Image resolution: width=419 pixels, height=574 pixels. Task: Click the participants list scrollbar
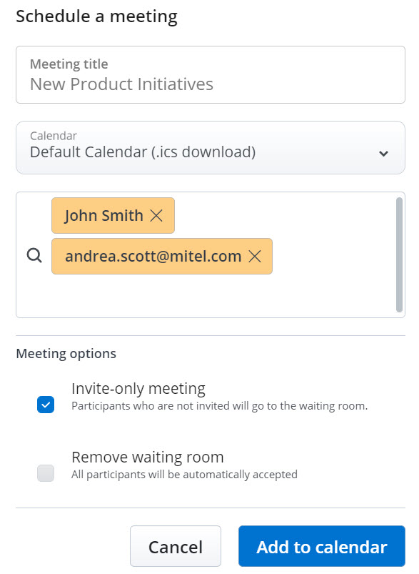(x=399, y=254)
